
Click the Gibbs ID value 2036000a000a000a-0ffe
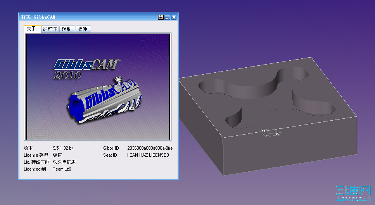(x=150, y=148)
